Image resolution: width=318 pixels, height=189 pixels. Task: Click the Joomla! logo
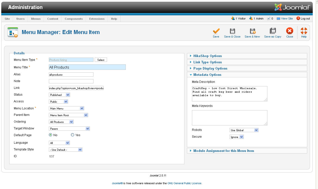[x=292, y=7]
